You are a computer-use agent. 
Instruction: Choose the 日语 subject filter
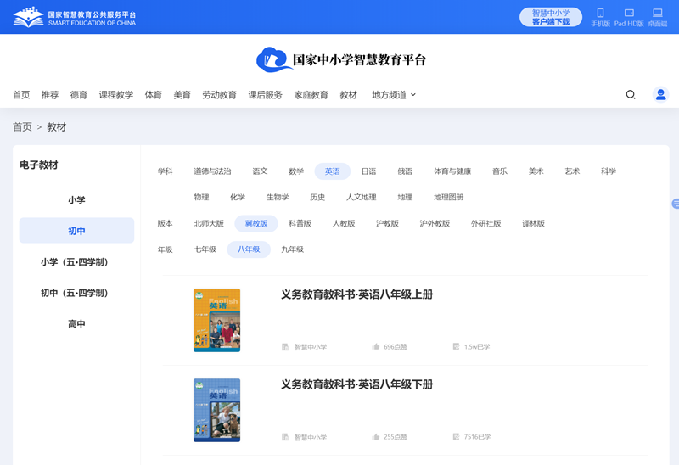point(369,171)
